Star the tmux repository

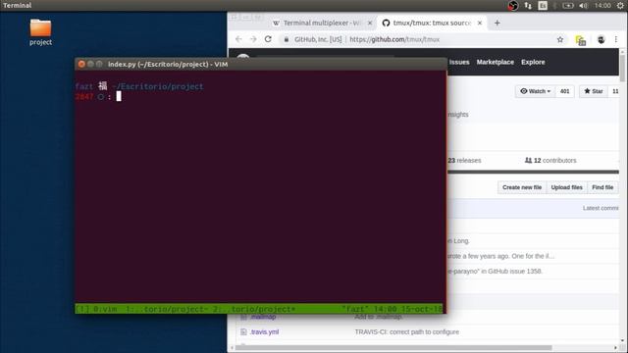click(x=593, y=91)
